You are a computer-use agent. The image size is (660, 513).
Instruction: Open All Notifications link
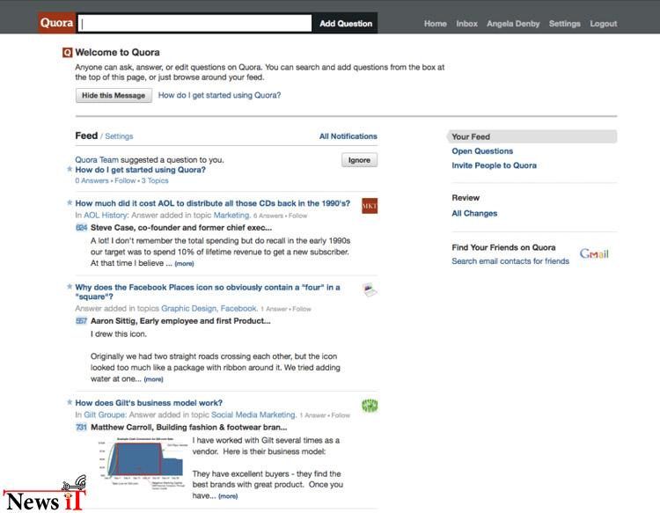pos(348,136)
